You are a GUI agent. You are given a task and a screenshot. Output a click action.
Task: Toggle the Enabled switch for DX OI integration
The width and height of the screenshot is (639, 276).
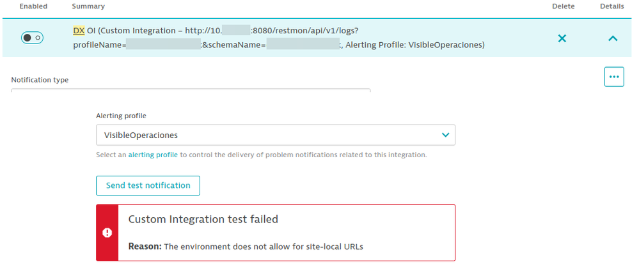pyautogui.click(x=32, y=38)
